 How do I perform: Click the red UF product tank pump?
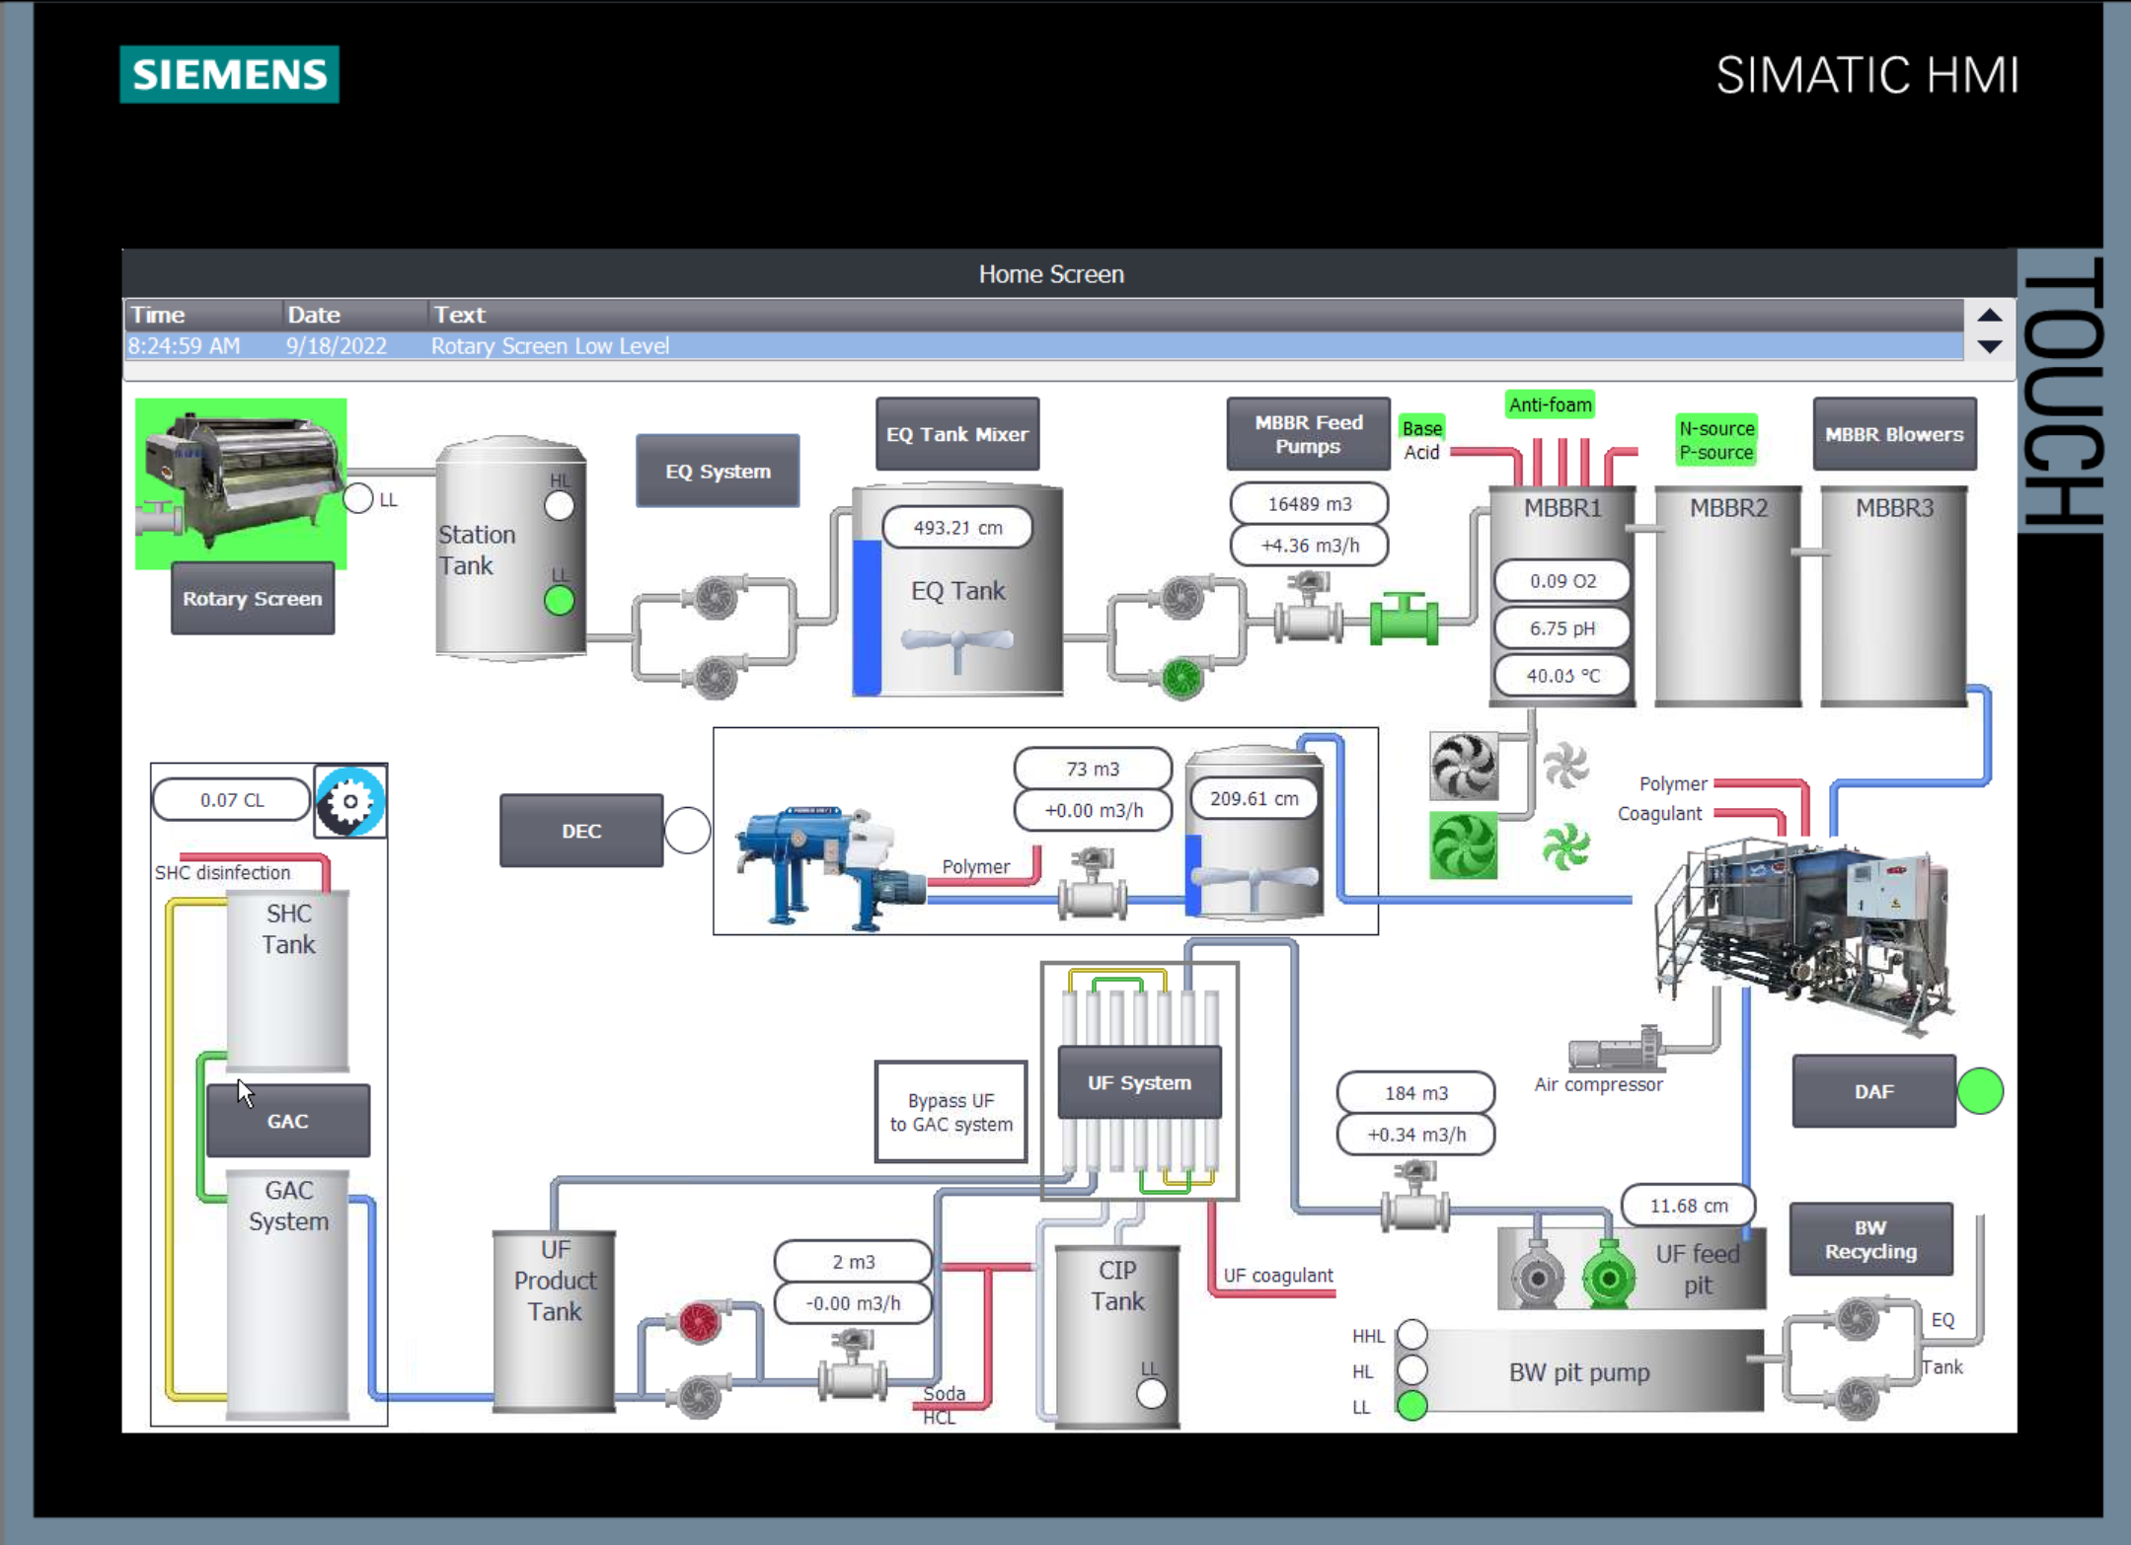[x=700, y=1322]
